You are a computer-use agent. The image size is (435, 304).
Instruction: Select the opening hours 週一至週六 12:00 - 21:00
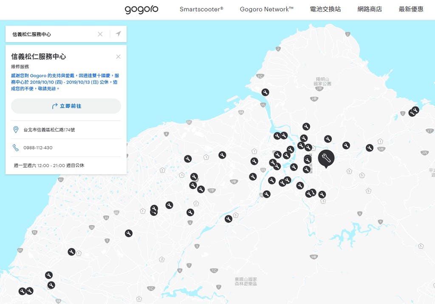(x=40, y=165)
